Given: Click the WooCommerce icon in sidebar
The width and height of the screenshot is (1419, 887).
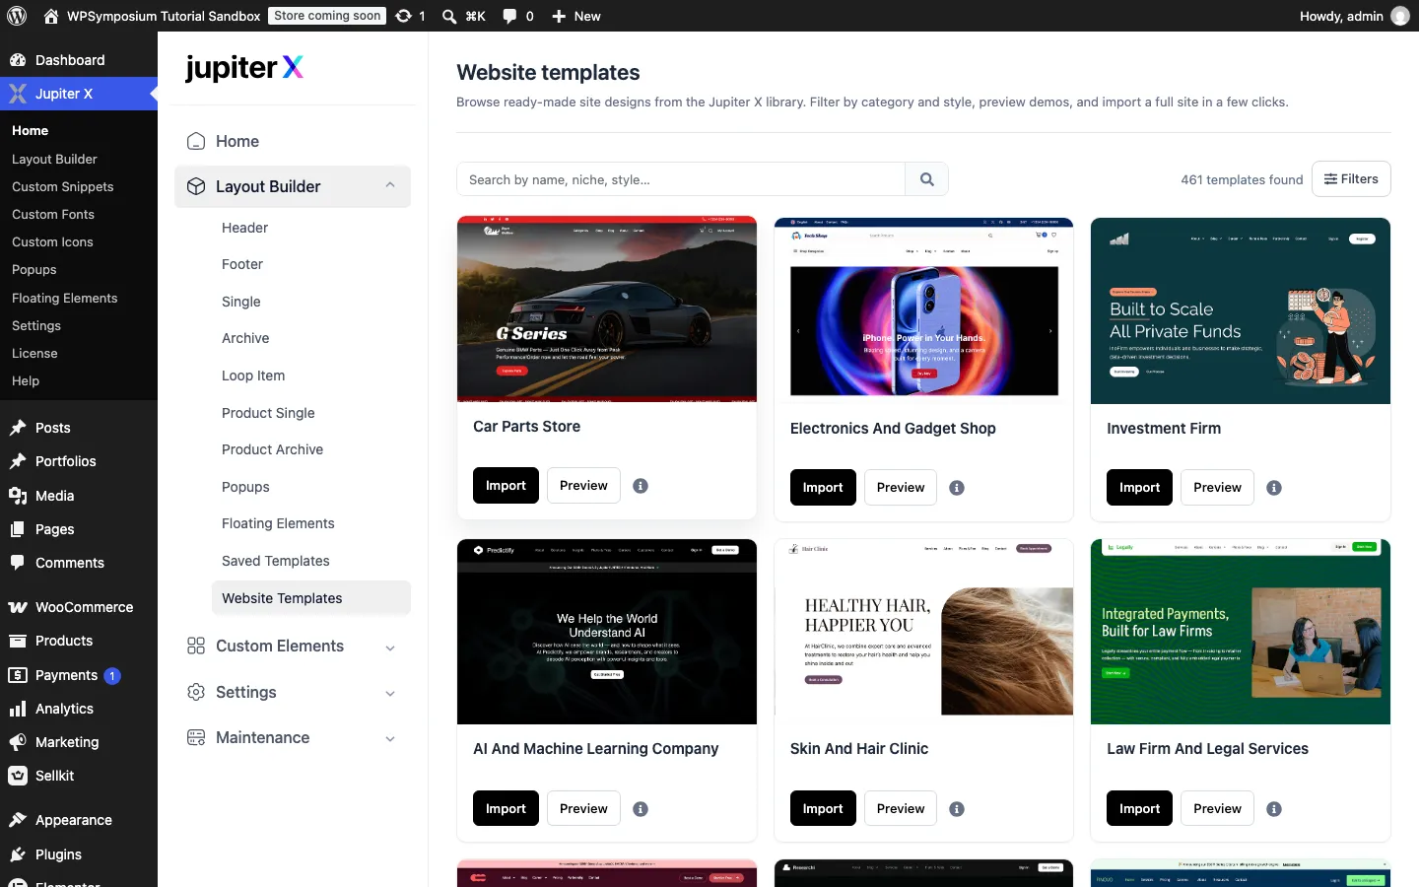Looking at the screenshot, I should (x=18, y=607).
